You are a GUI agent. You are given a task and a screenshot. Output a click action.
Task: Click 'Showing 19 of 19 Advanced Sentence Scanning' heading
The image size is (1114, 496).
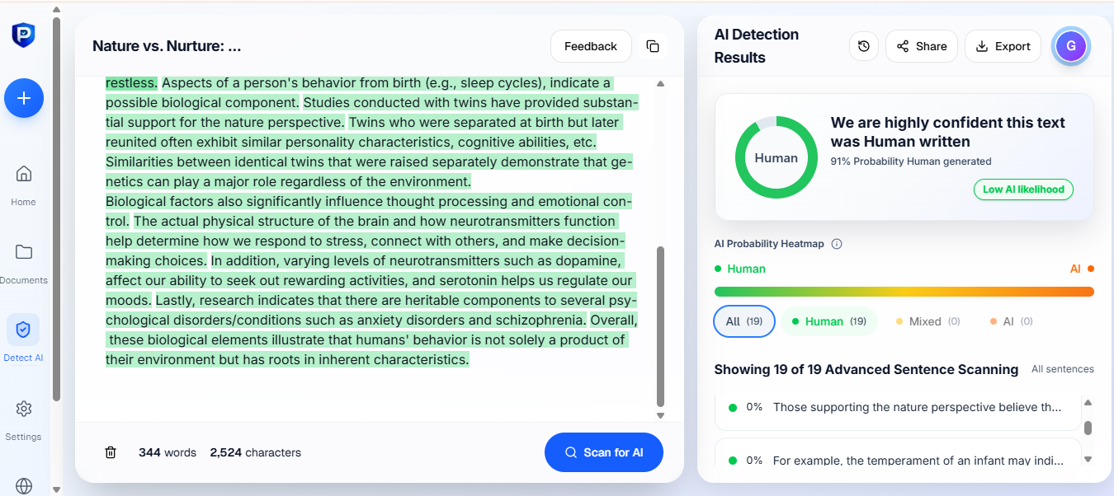click(866, 369)
